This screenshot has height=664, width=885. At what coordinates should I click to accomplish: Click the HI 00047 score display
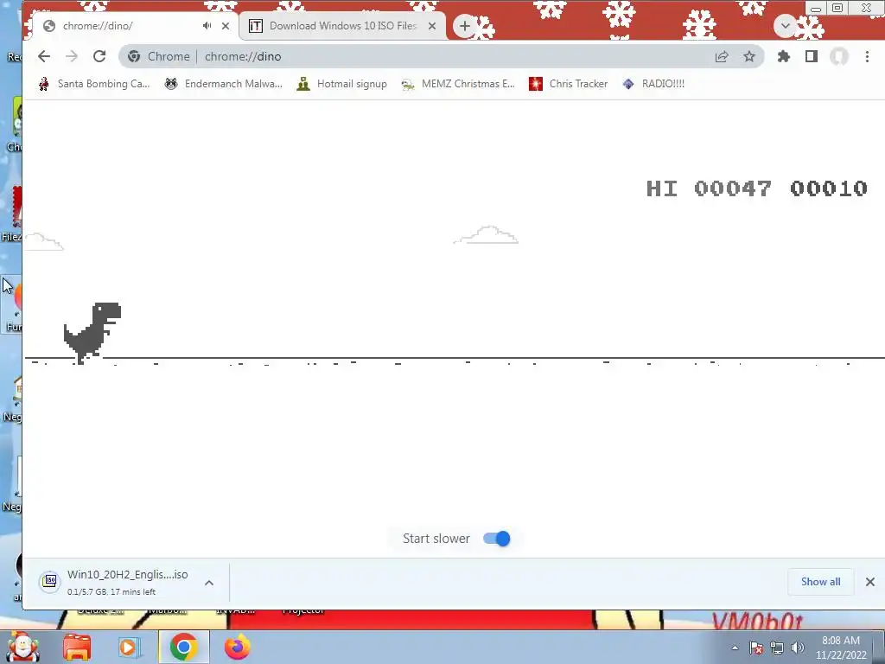[x=709, y=188]
